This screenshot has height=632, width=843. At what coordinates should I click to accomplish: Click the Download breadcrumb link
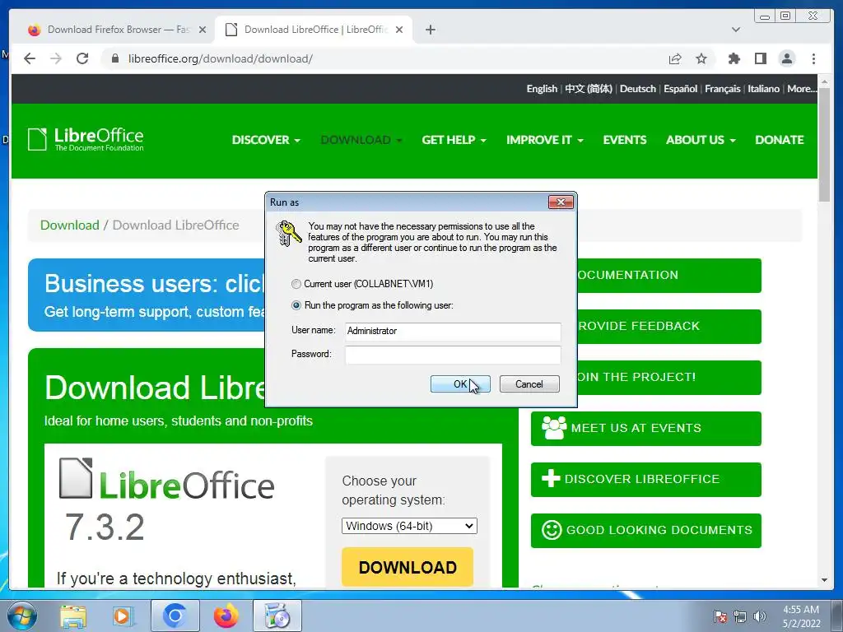point(70,225)
